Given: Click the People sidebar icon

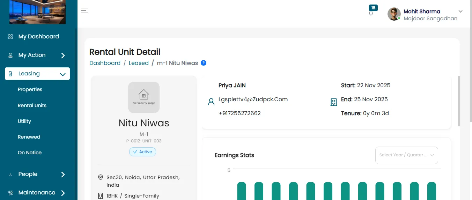Looking at the screenshot, I should click(x=10, y=174).
